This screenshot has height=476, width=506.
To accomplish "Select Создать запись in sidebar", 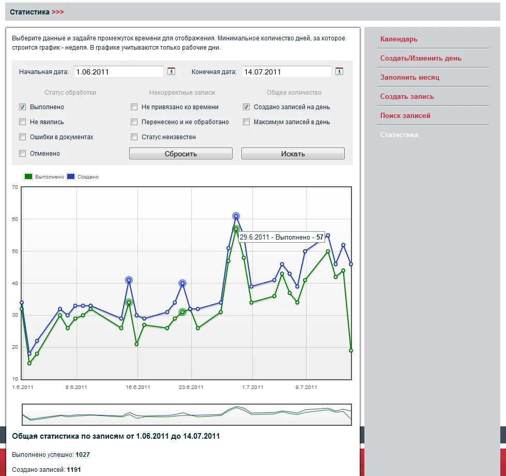I will pyautogui.click(x=407, y=96).
